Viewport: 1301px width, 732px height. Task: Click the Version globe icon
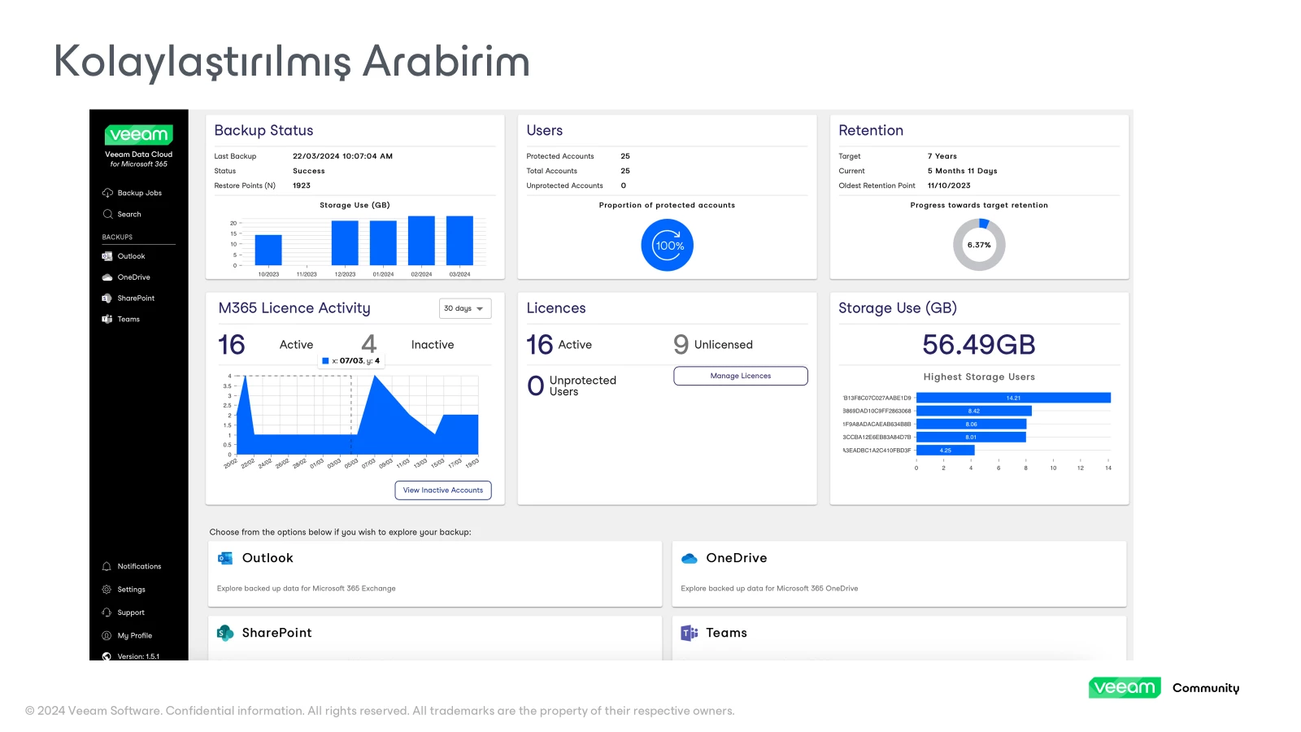click(107, 656)
